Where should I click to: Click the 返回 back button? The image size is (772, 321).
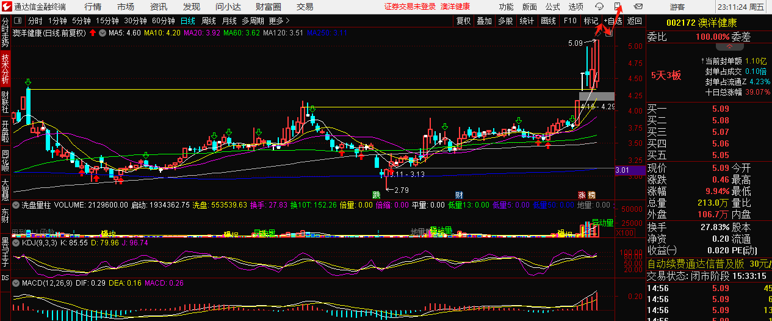tap(635, 21)
